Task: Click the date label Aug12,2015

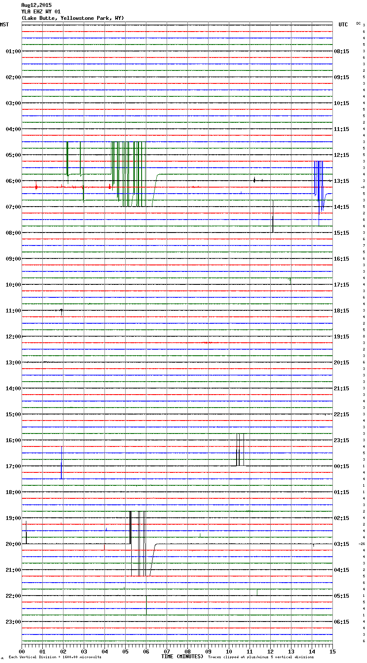Action: pos(36,5)
